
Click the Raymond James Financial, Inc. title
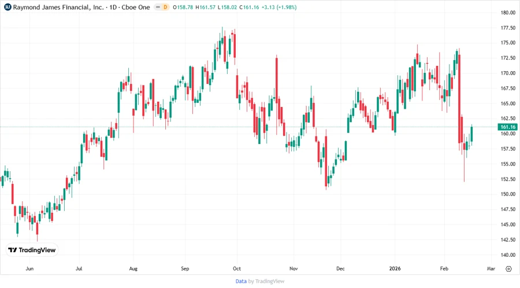pos(58,7)
